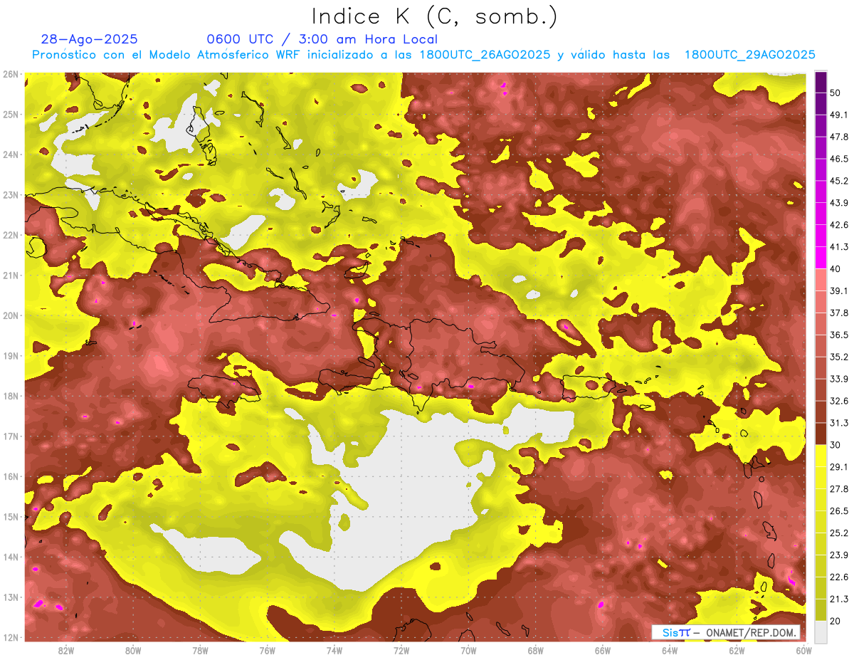Viewport: 854px width, 660px height.
Task: Click the colorbar value '31.3'
Action: [x=838, y=423]
